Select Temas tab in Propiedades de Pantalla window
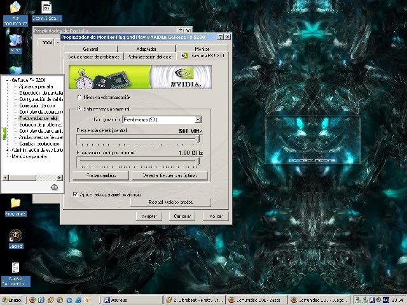 tap(46, 43)
